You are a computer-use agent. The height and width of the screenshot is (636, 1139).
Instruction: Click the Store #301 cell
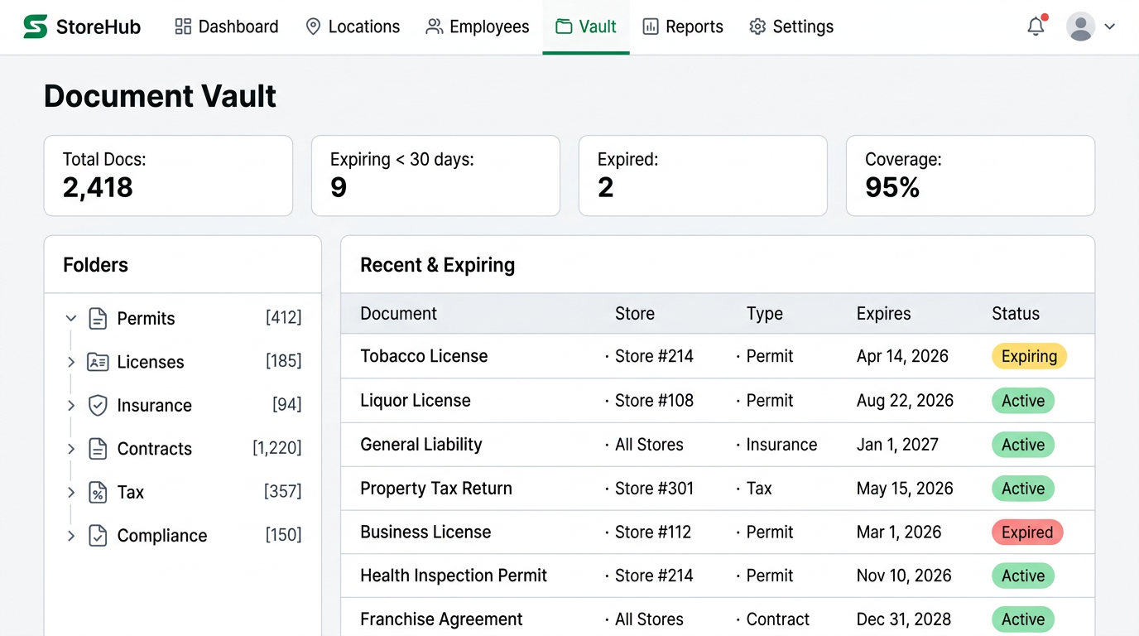tap(654, 489)
